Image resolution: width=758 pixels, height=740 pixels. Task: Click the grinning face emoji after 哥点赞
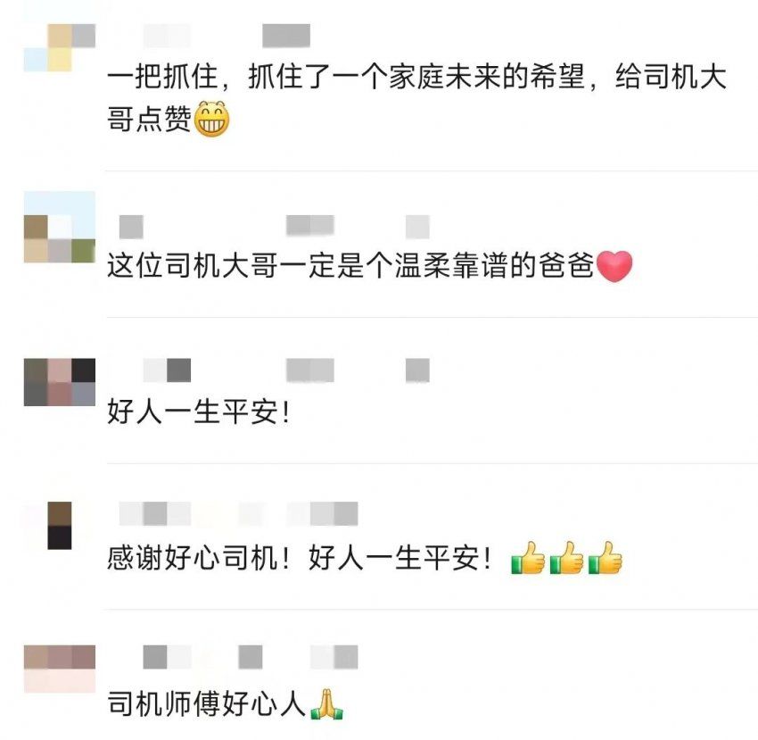tap(211, 119)
